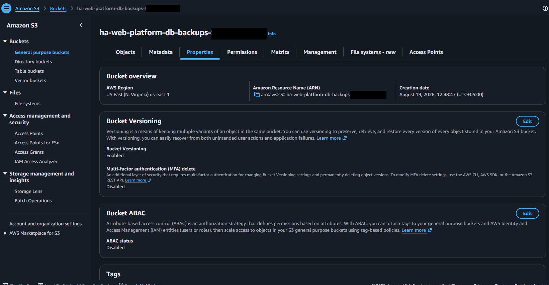Collapse the Buckets section in the sidebar
The image size is (549, 285).
[x=5, y=41]
